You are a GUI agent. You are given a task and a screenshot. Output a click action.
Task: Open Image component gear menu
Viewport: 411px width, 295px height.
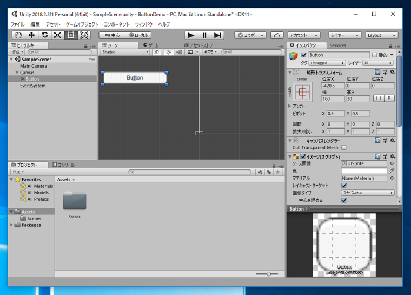point(393,156)
